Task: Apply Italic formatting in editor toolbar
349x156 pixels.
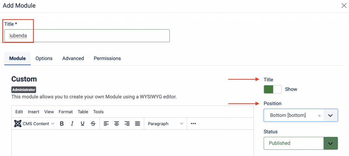Action: tap(72, 124)
